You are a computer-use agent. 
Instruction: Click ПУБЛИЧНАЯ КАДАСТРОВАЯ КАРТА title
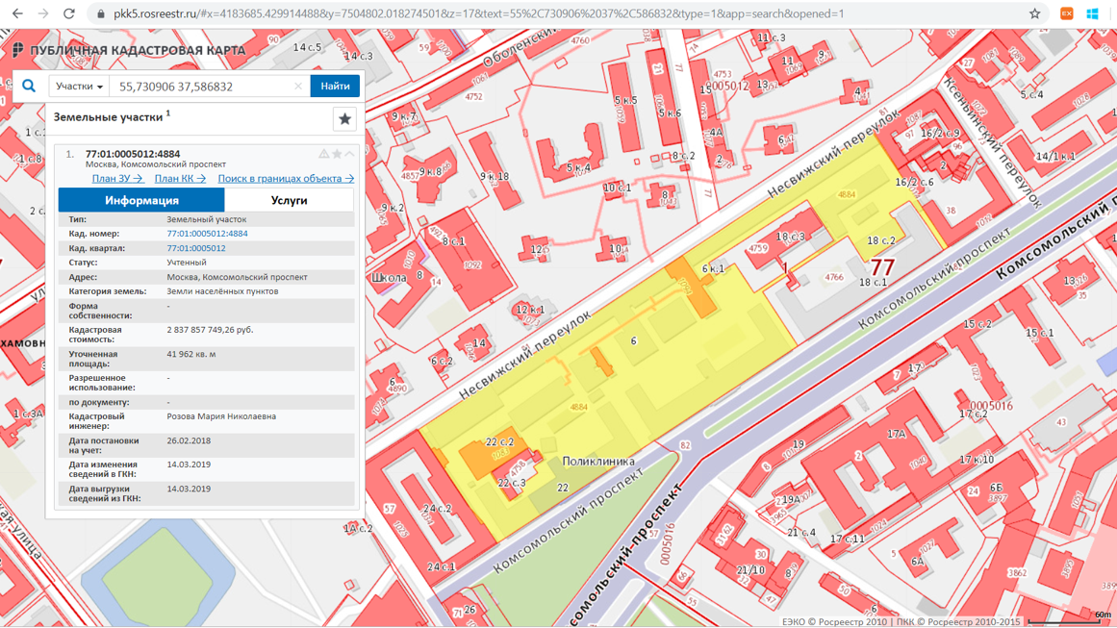[138, 51]
